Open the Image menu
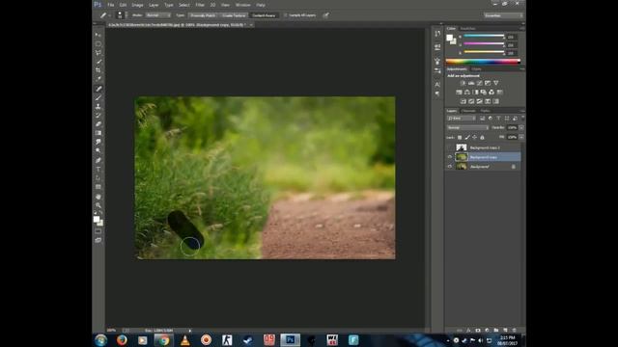Image resolution: width=618 pixels, height=347 pixels. (x=137, y=5)
